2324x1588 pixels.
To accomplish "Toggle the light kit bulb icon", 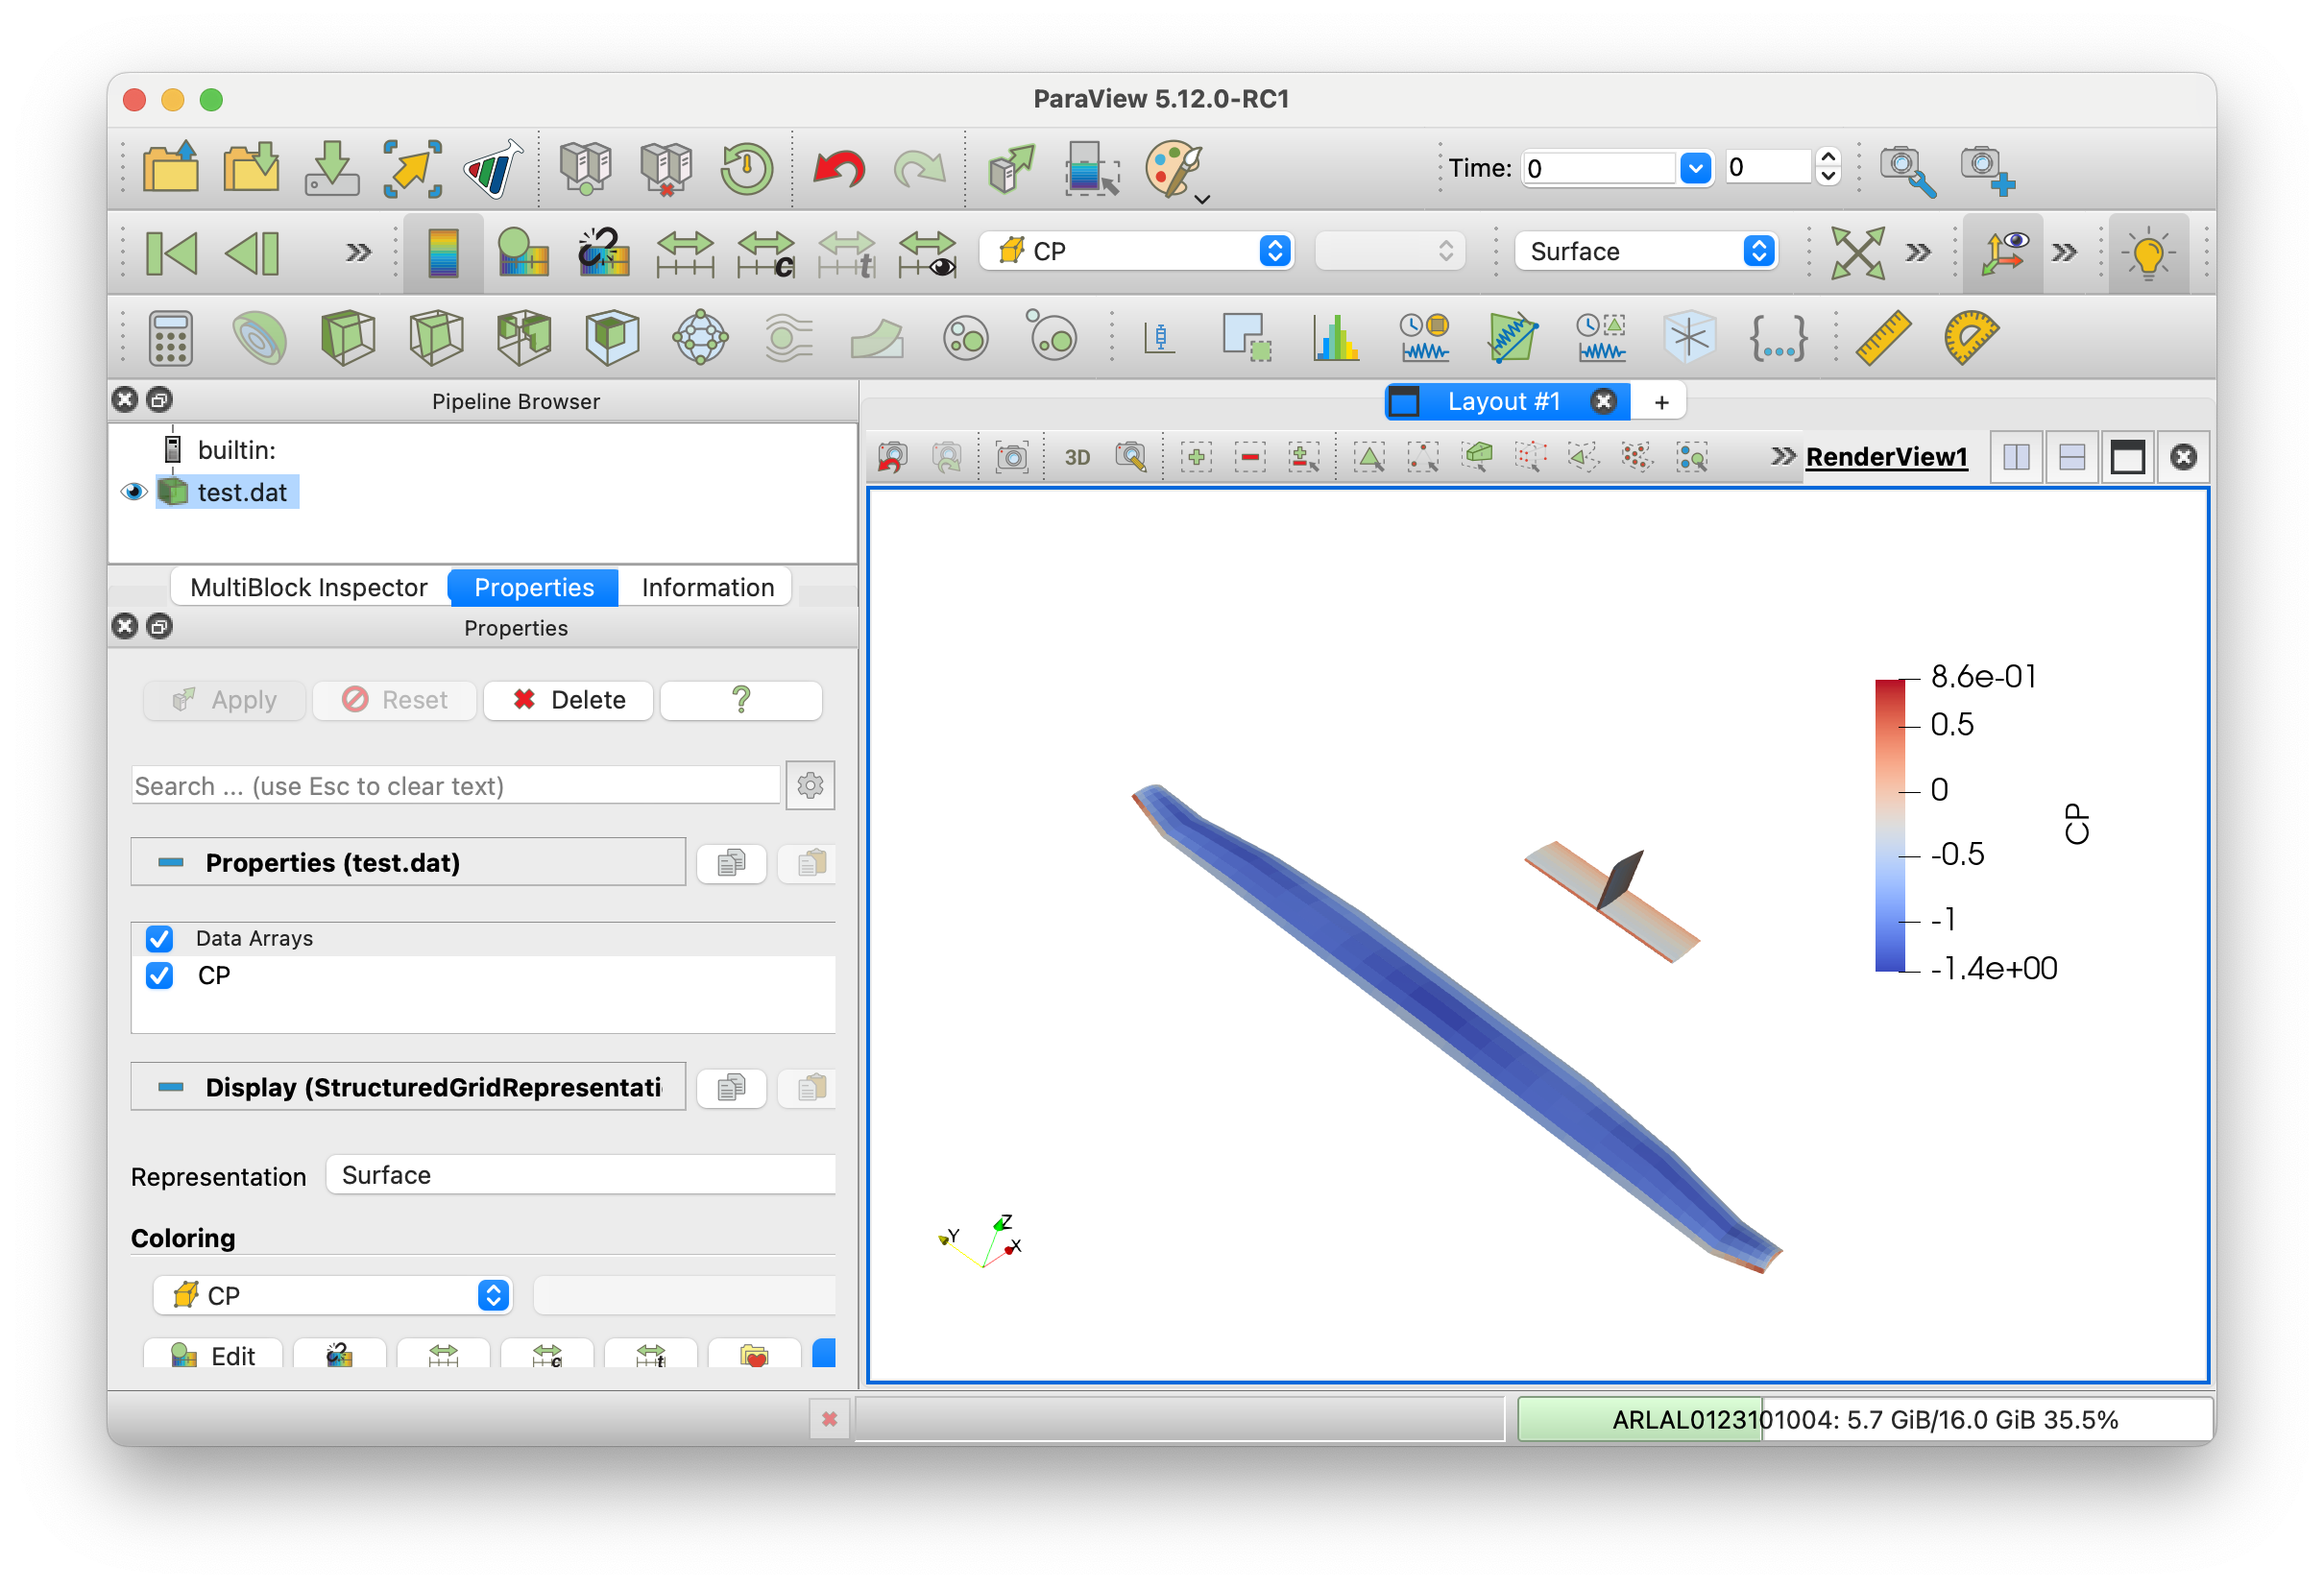I will click(x=2148, y=253).
